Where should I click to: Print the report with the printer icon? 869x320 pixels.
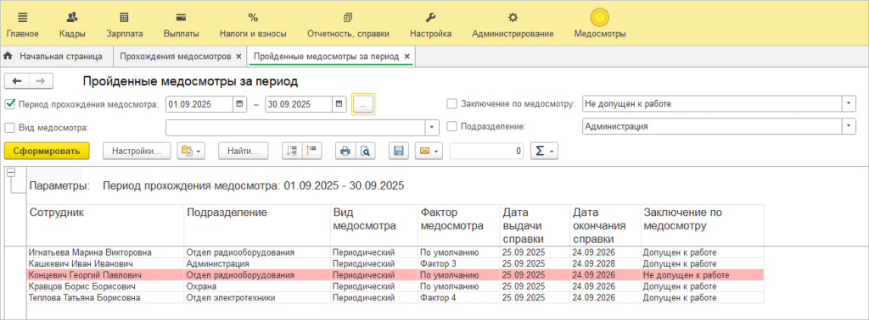[x=345, y=151]
